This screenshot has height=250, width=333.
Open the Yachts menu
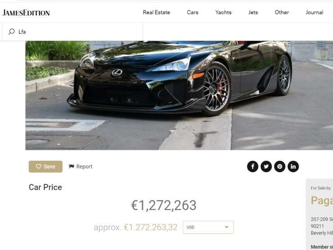223,12
